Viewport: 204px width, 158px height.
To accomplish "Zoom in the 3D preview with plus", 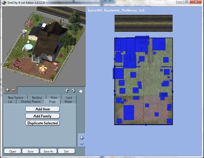I will pos(7,90).
